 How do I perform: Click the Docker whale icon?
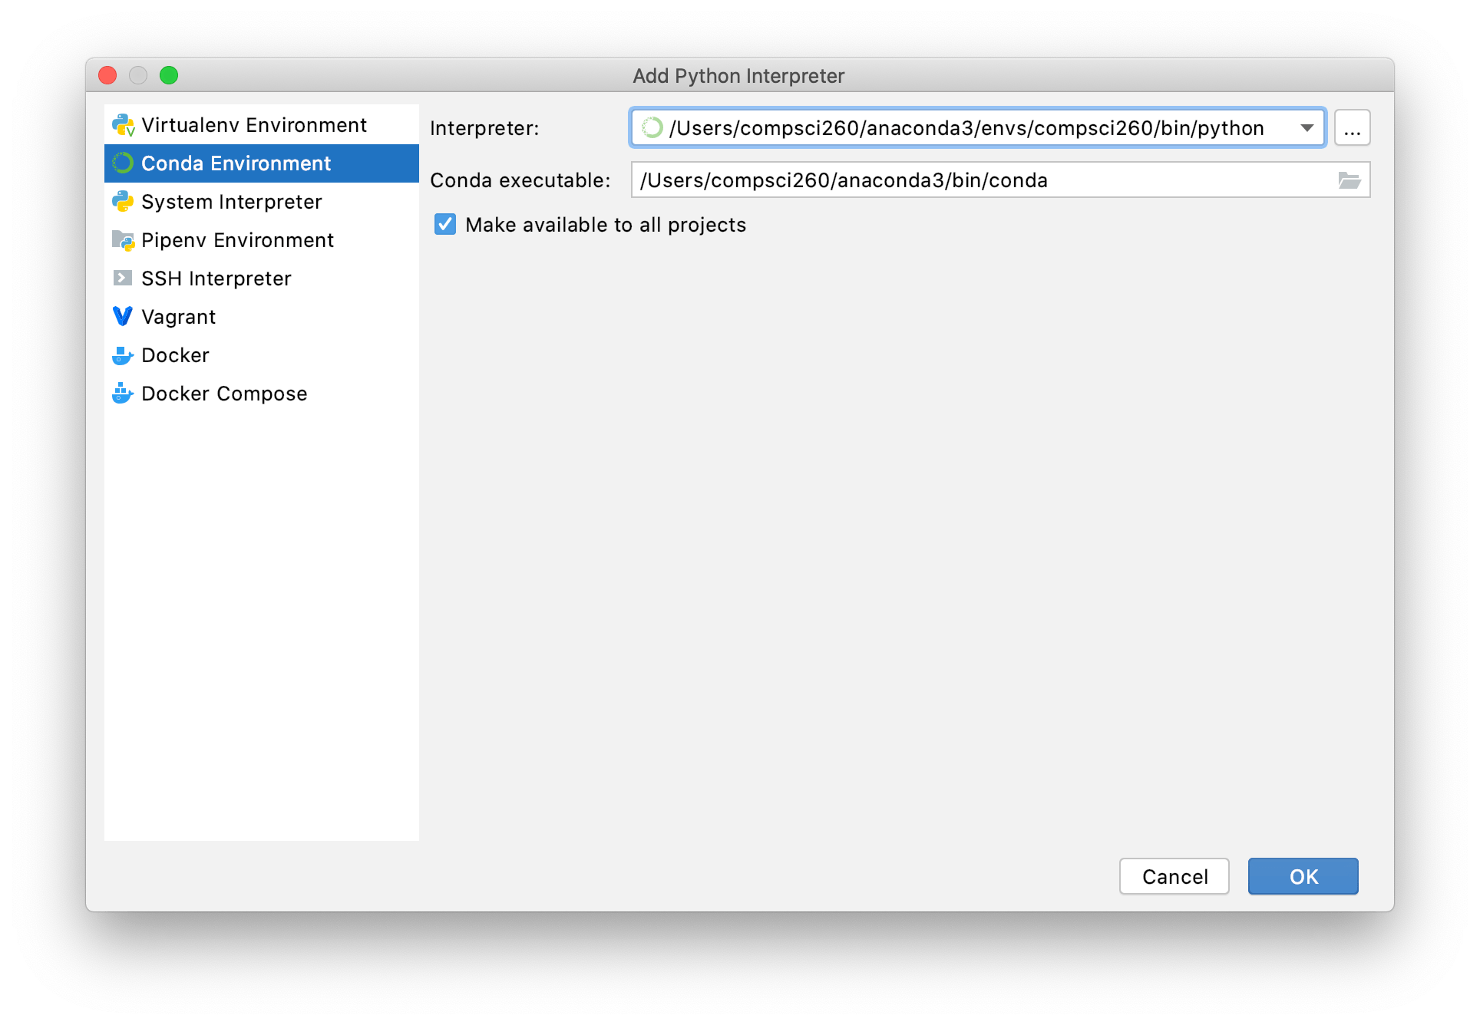tap(123, 355)
